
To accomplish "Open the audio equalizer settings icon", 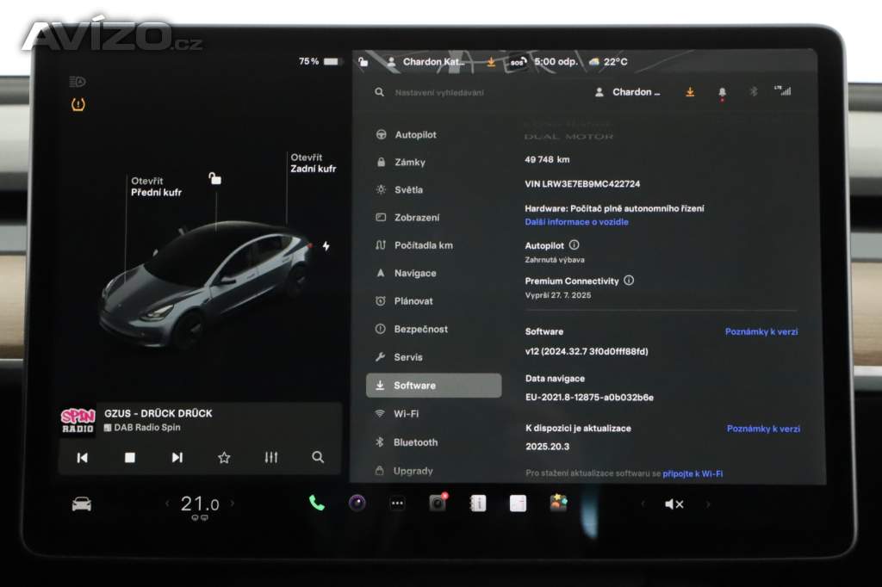I will click(x=271, y=458).
